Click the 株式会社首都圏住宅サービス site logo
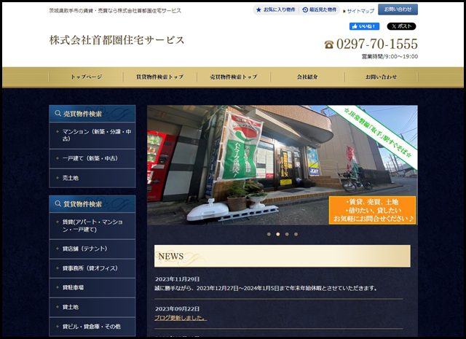The height and width of the screenshot is (339, 466). coord(116,40)
